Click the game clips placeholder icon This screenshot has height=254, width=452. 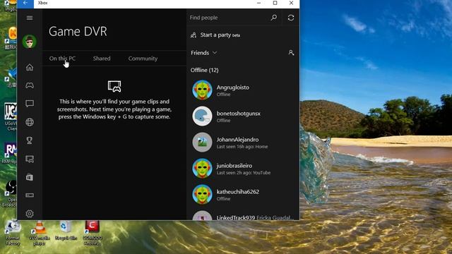pyautogui.click(x=114, y=86)
